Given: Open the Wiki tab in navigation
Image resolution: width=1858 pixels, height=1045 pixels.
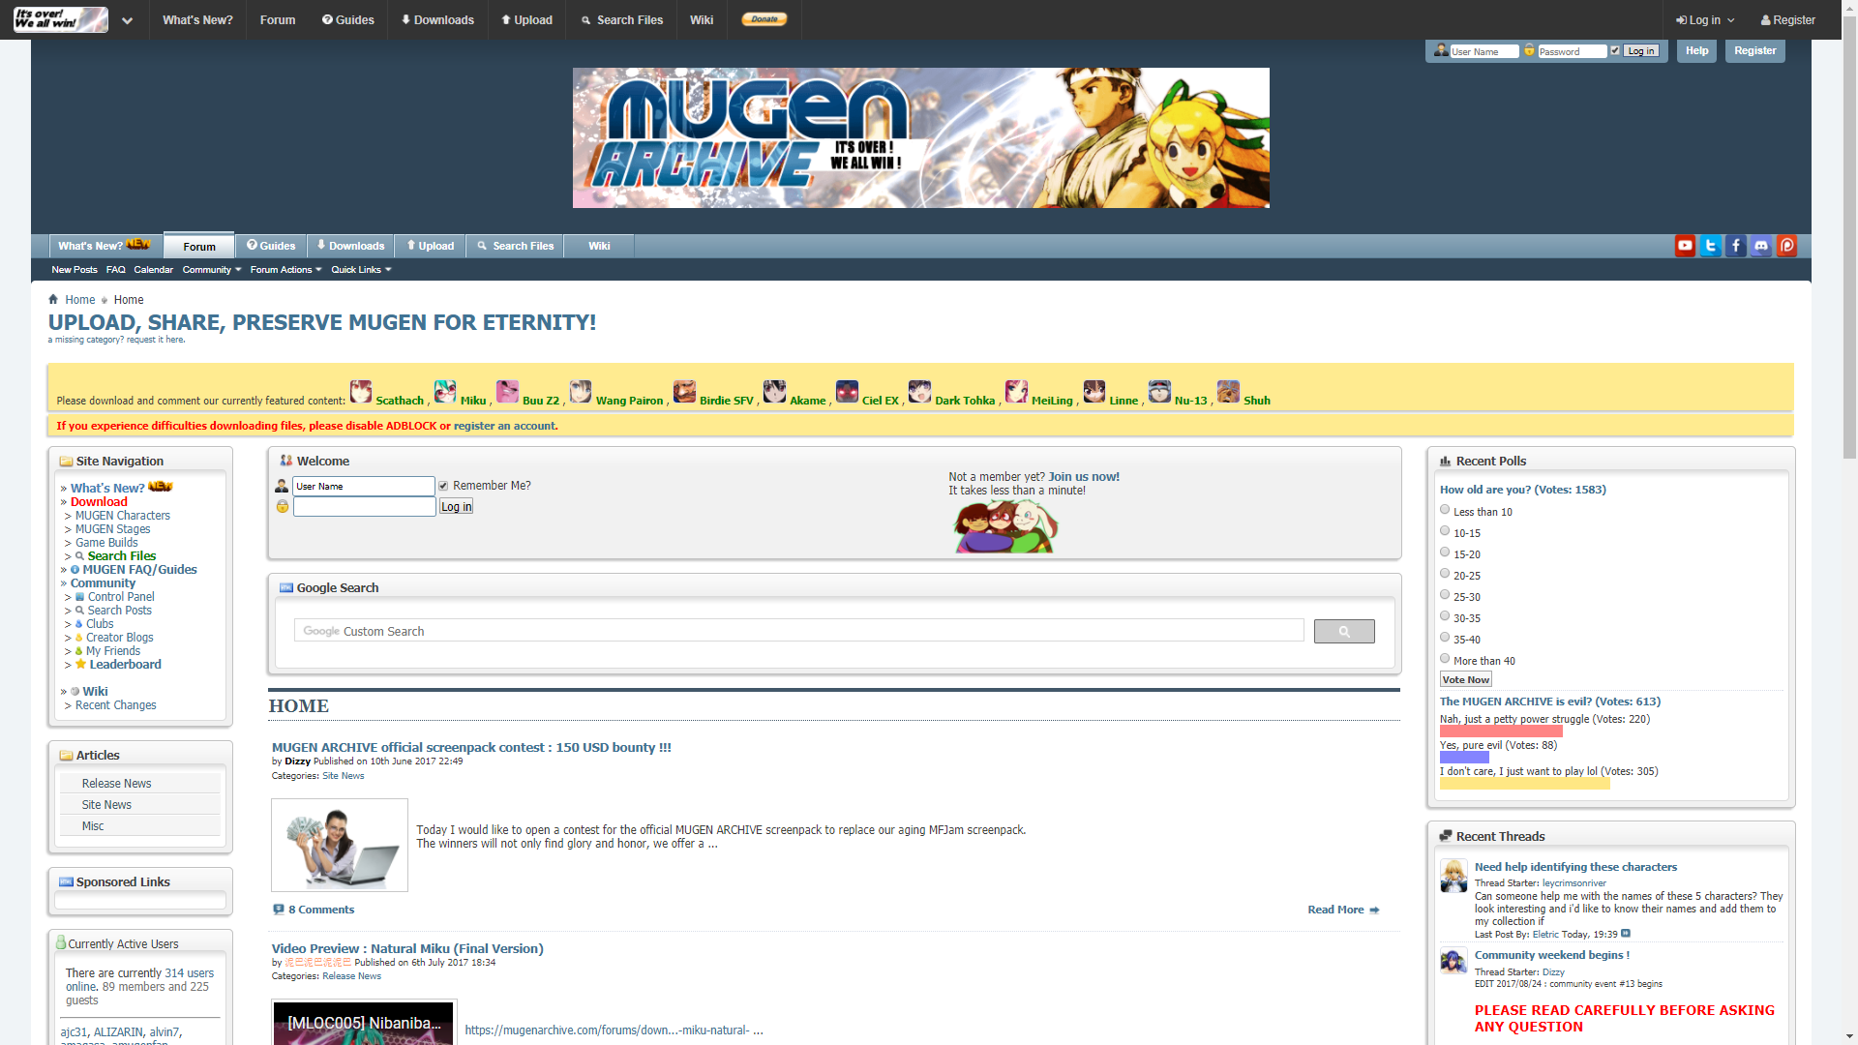Looking at the screenshot, I should pyautogui.click(x=597, y=245).
